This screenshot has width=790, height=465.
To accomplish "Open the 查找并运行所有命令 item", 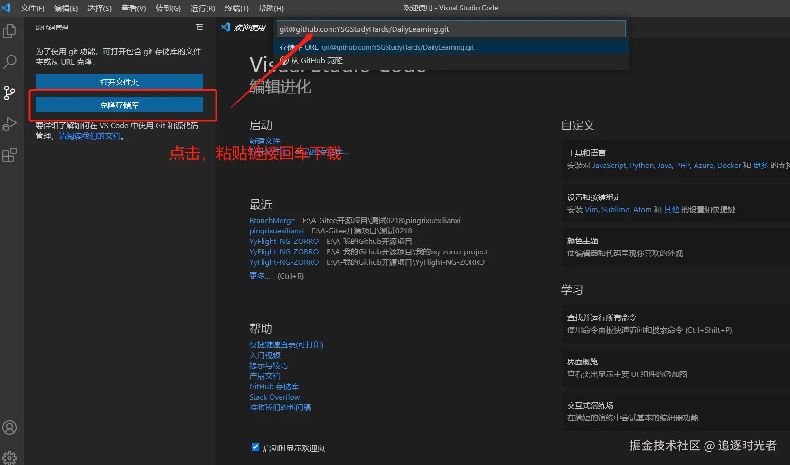I will (x=676, y=324).
